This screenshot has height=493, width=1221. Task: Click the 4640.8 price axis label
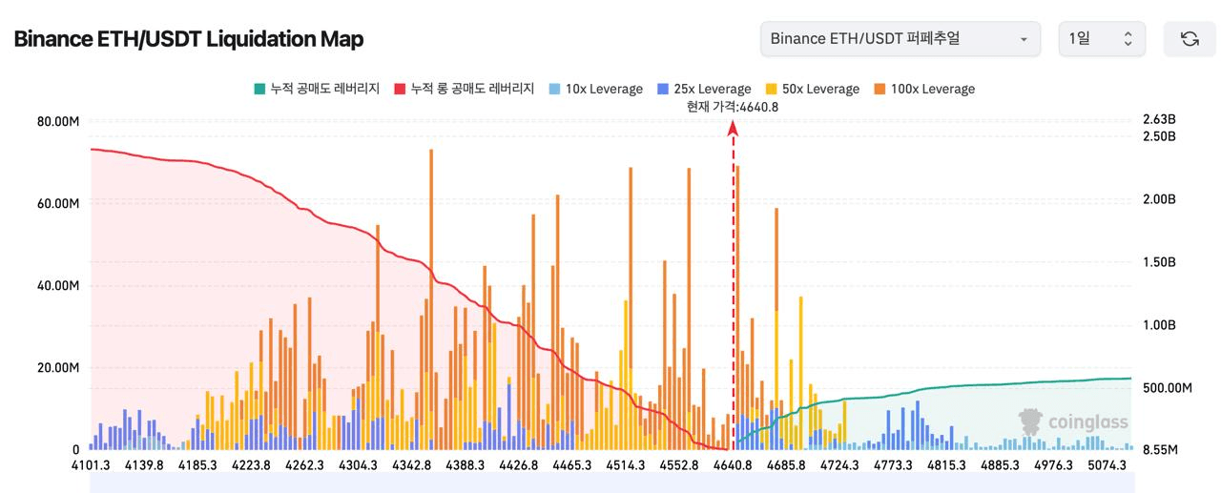(x=733, y=465)
